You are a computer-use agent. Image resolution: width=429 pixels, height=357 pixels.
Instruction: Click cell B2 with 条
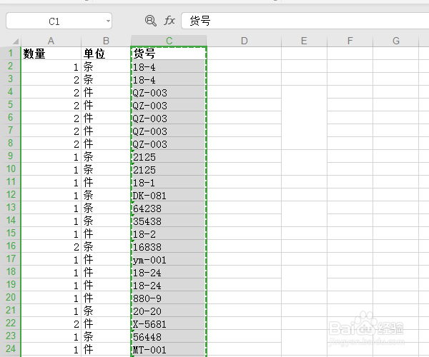pos(106,66)
